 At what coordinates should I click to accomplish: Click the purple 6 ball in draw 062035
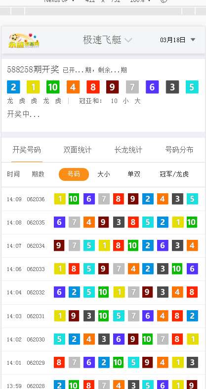coord(59,222)
